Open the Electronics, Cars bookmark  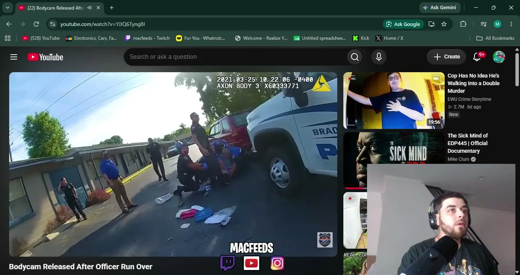(x=91, y=38)
